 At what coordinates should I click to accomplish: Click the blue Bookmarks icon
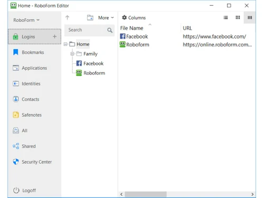[16, 52]
